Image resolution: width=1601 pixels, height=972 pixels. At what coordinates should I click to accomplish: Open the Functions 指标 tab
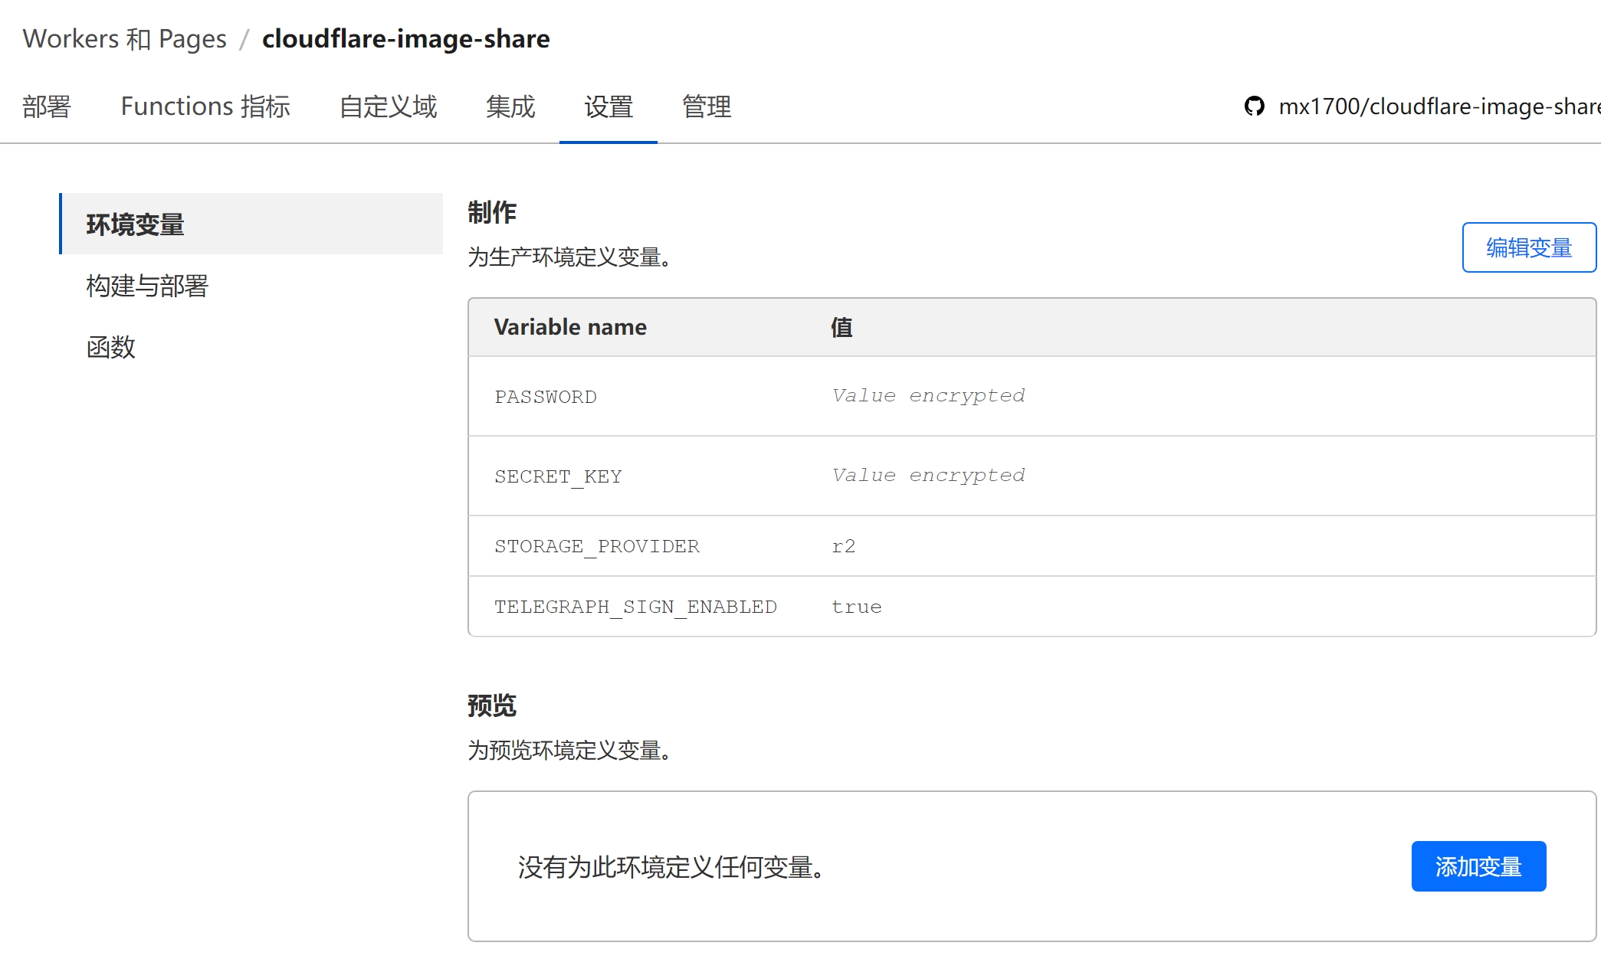click(206, 107)
